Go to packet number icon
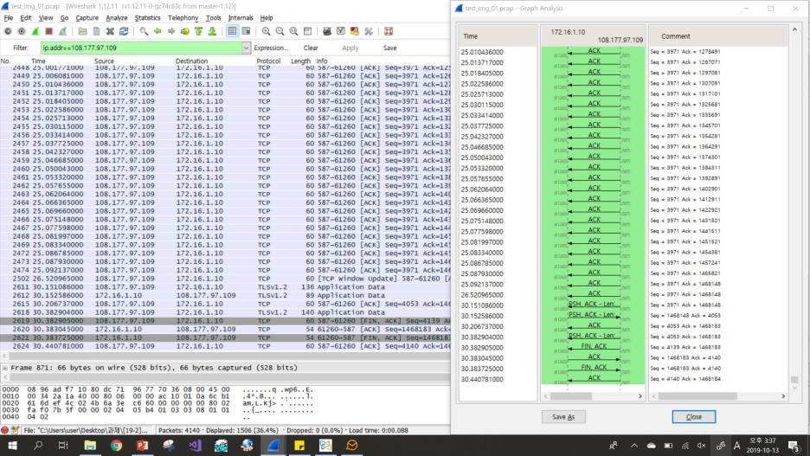 coord(185,31)
